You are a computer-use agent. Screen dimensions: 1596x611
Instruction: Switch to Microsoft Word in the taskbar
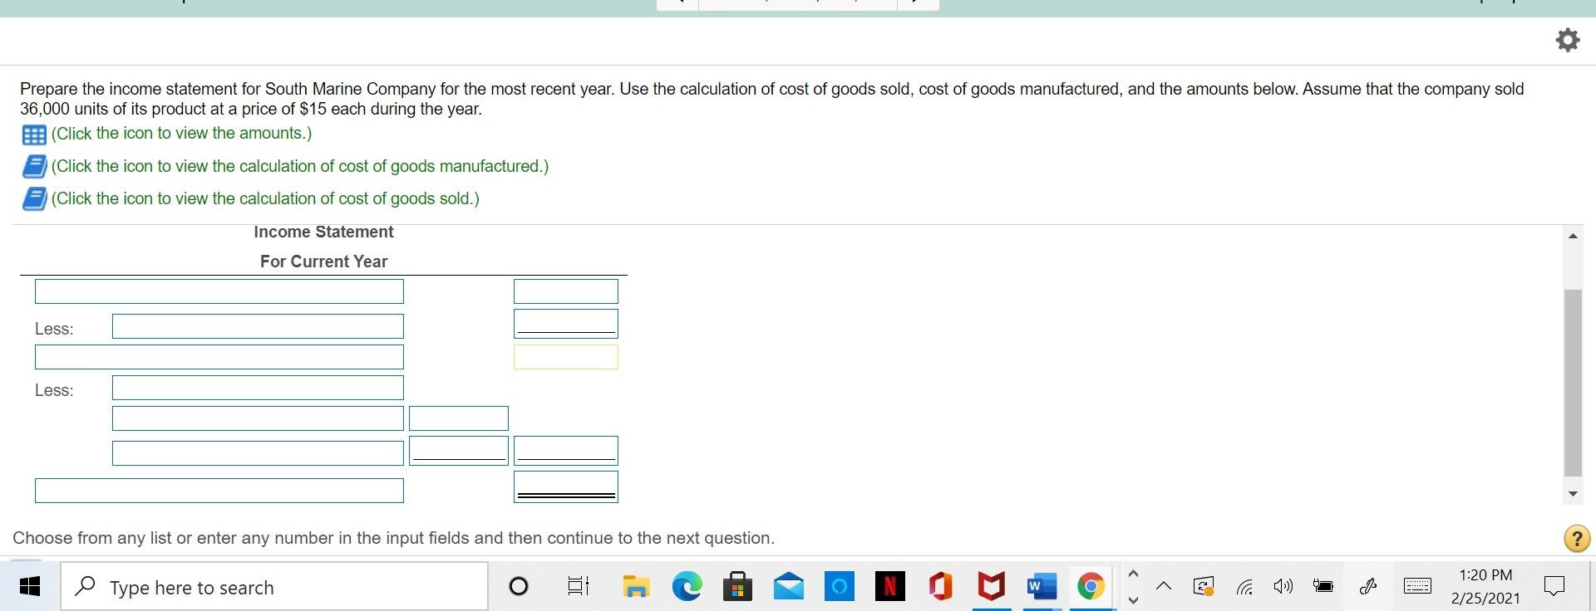tap(1042, 587)
